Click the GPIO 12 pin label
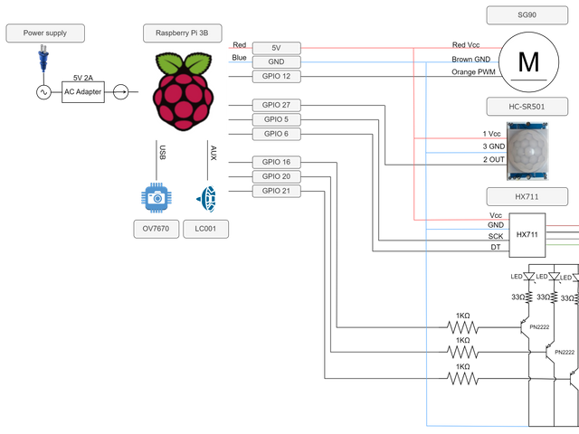The width and height of the screenshot is (579, 434). click(276, 77)
